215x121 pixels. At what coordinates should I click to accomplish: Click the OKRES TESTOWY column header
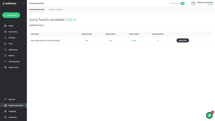click(134, 34)
